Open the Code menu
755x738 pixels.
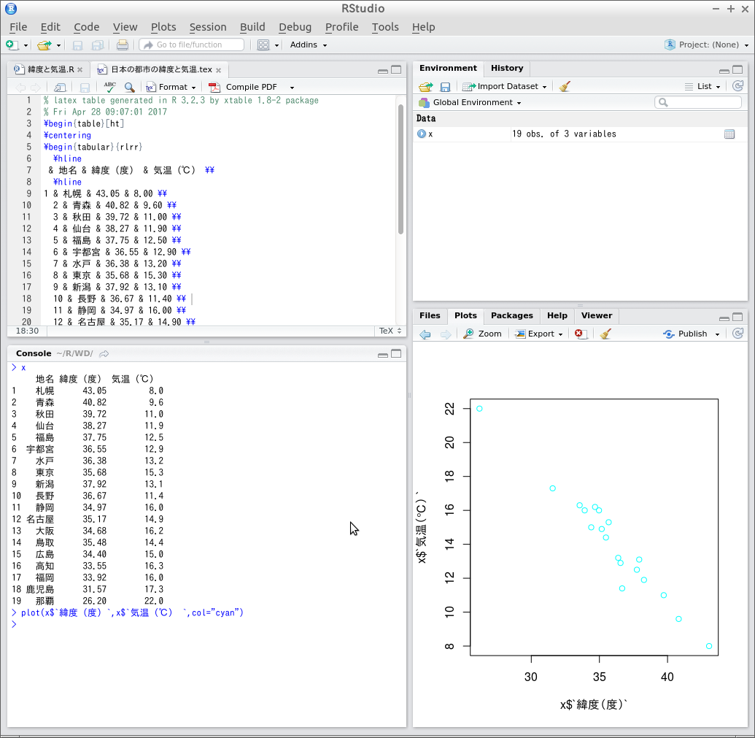coord(87,27)
